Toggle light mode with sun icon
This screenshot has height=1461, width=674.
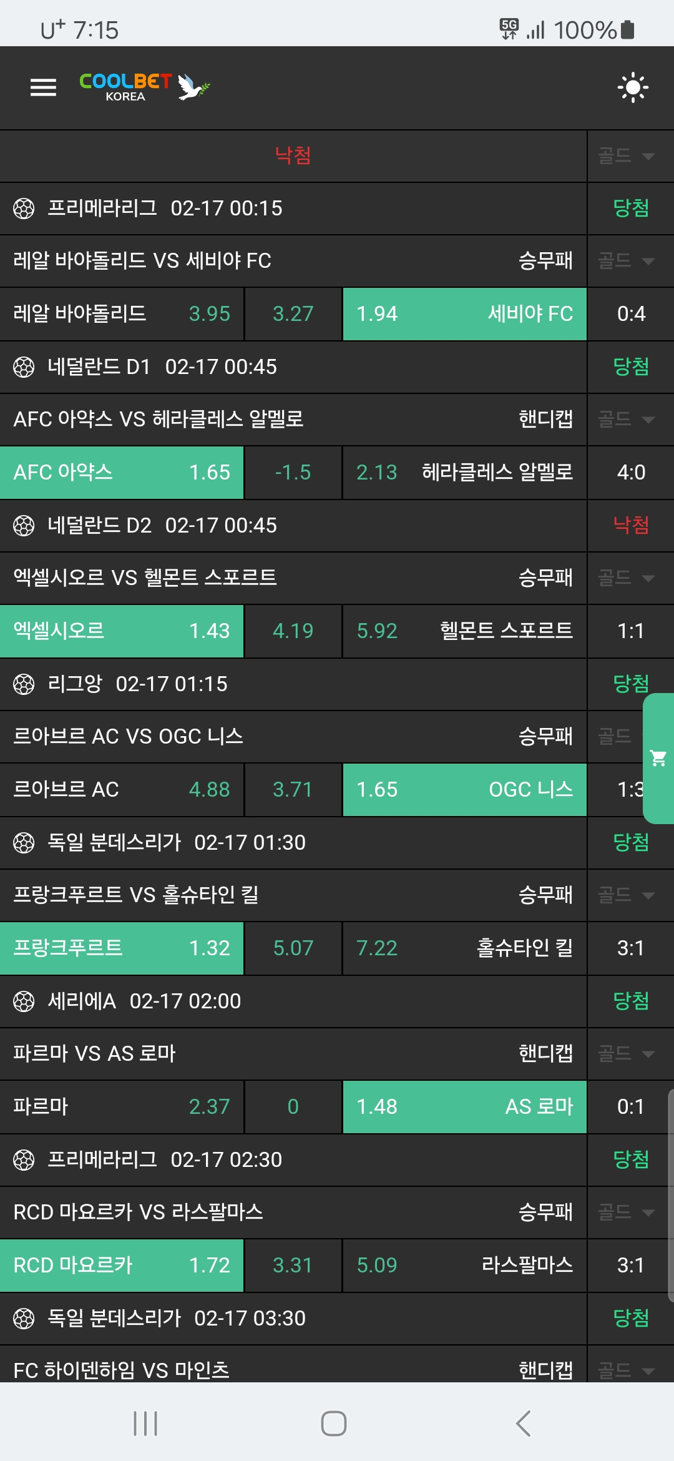[x=633, y=87]
